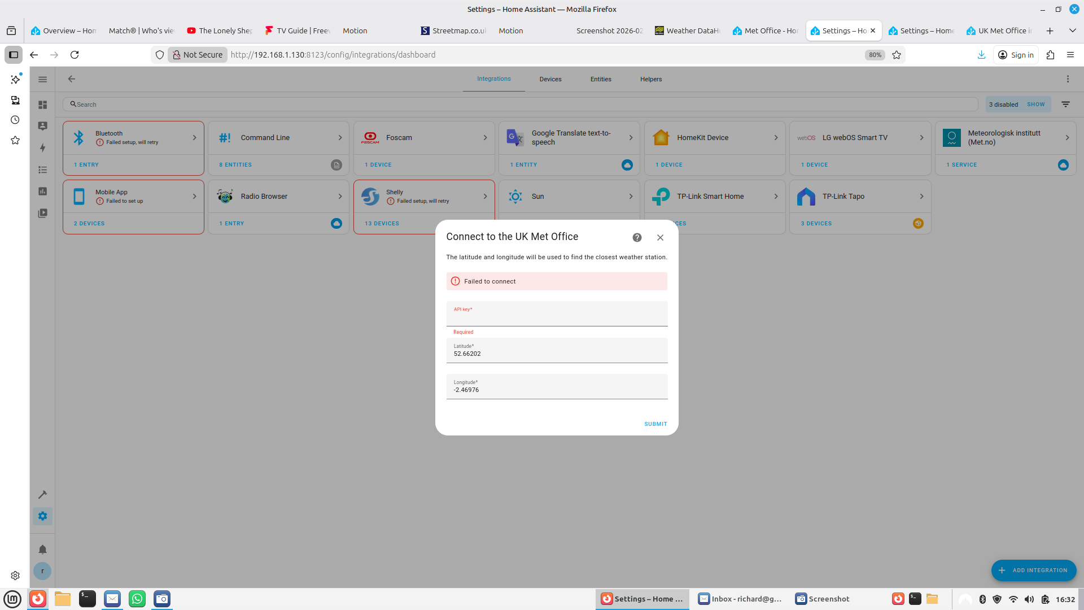Open Developer Tools hammer icon
1084x610 pixels.
42,495
